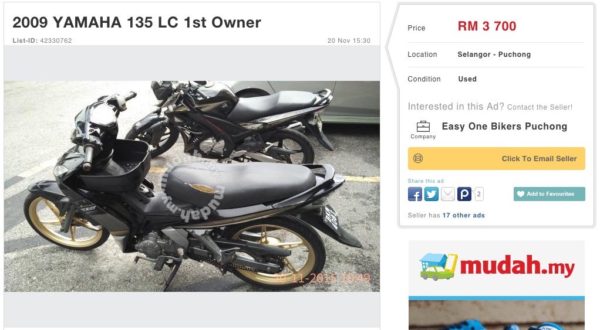Click the ad title 2009 YAMAHA 135 LC
Viewport: 600px width, 330px height.
coord(137,22)
